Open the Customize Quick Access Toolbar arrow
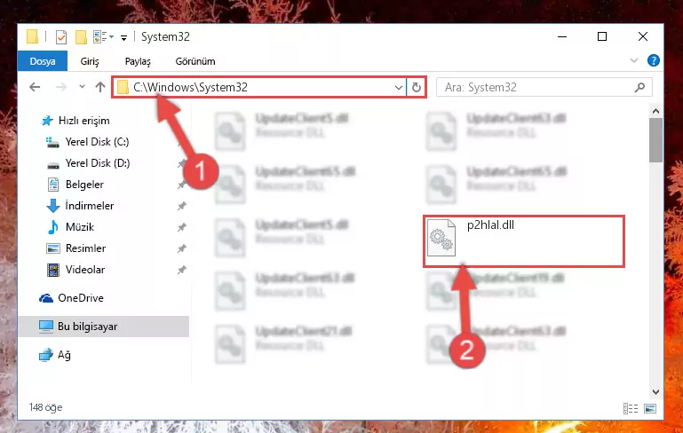 coord(123,38)
